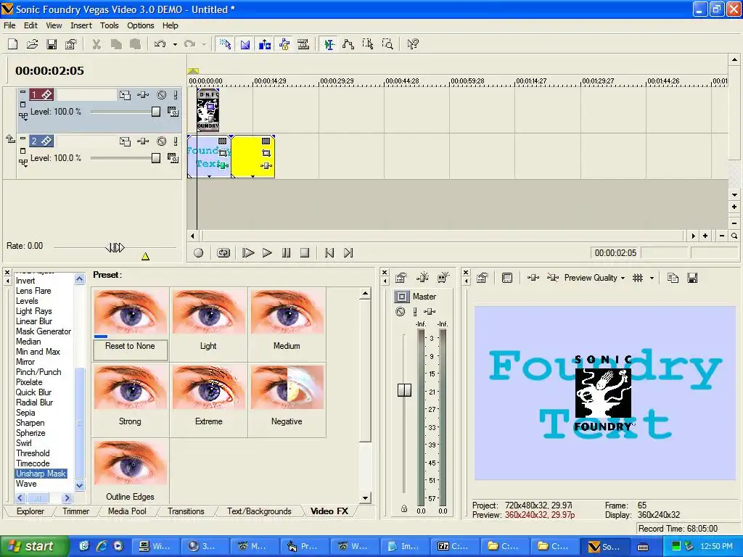Screen dimensions: 743x557
Task: Click the Cut scissors icon
Action: click(97, 44)
